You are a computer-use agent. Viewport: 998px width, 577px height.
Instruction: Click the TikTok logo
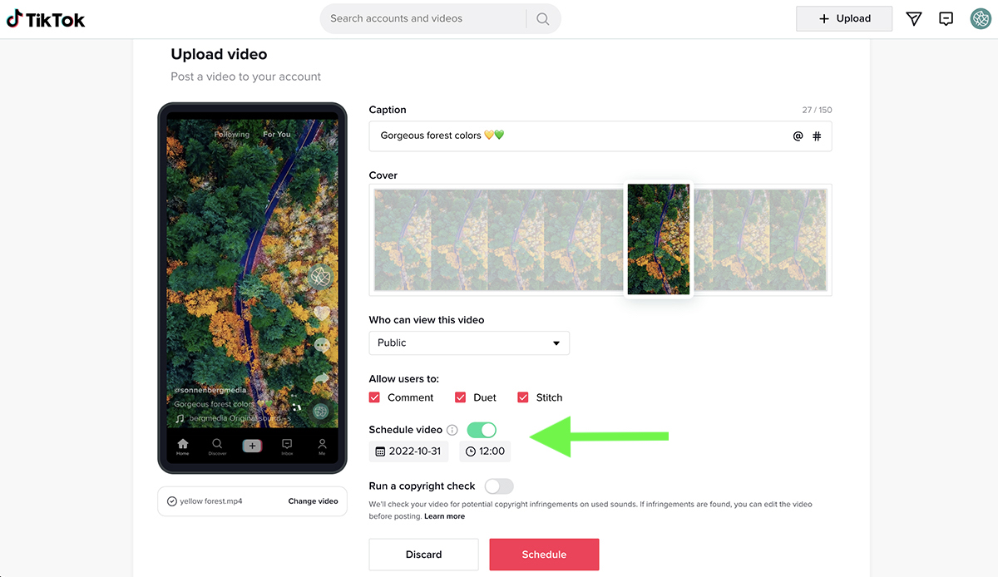45,18
